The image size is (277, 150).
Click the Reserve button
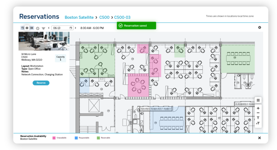[41, 83]
